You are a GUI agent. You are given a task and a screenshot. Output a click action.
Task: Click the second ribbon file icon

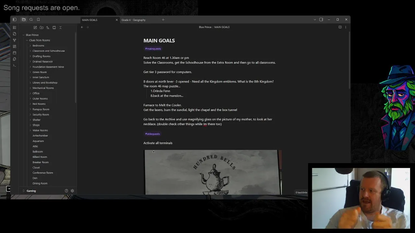coord(15,34)
